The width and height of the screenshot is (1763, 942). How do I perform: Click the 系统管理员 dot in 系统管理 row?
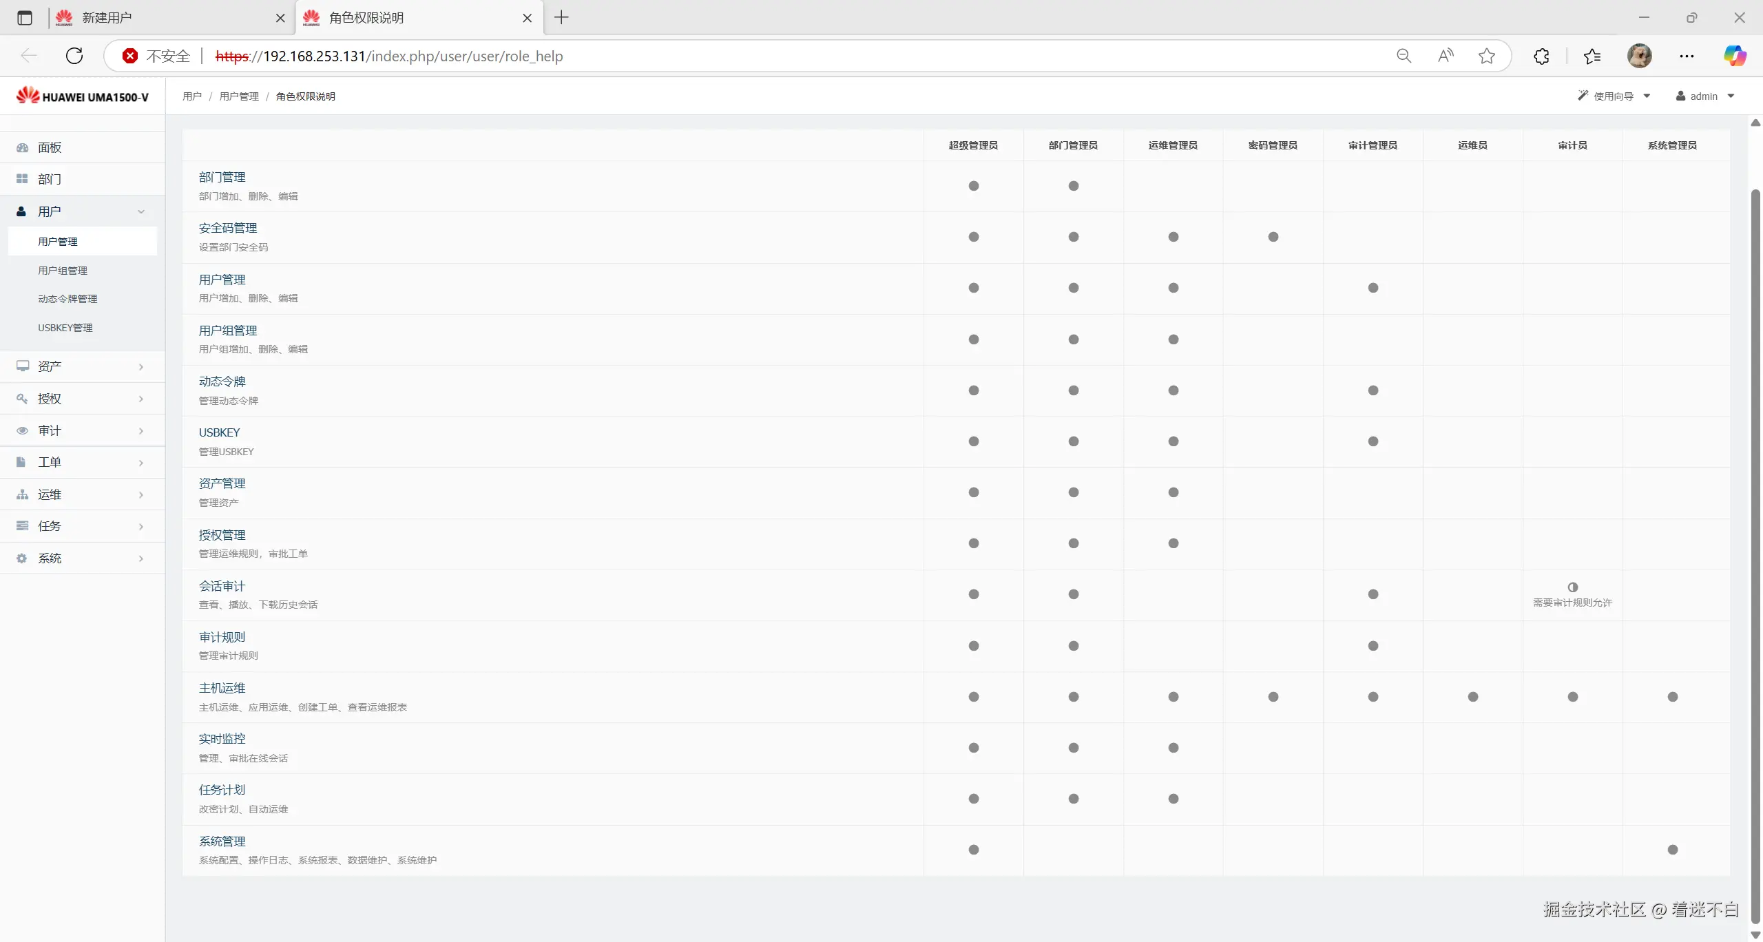click(1672, 850)
